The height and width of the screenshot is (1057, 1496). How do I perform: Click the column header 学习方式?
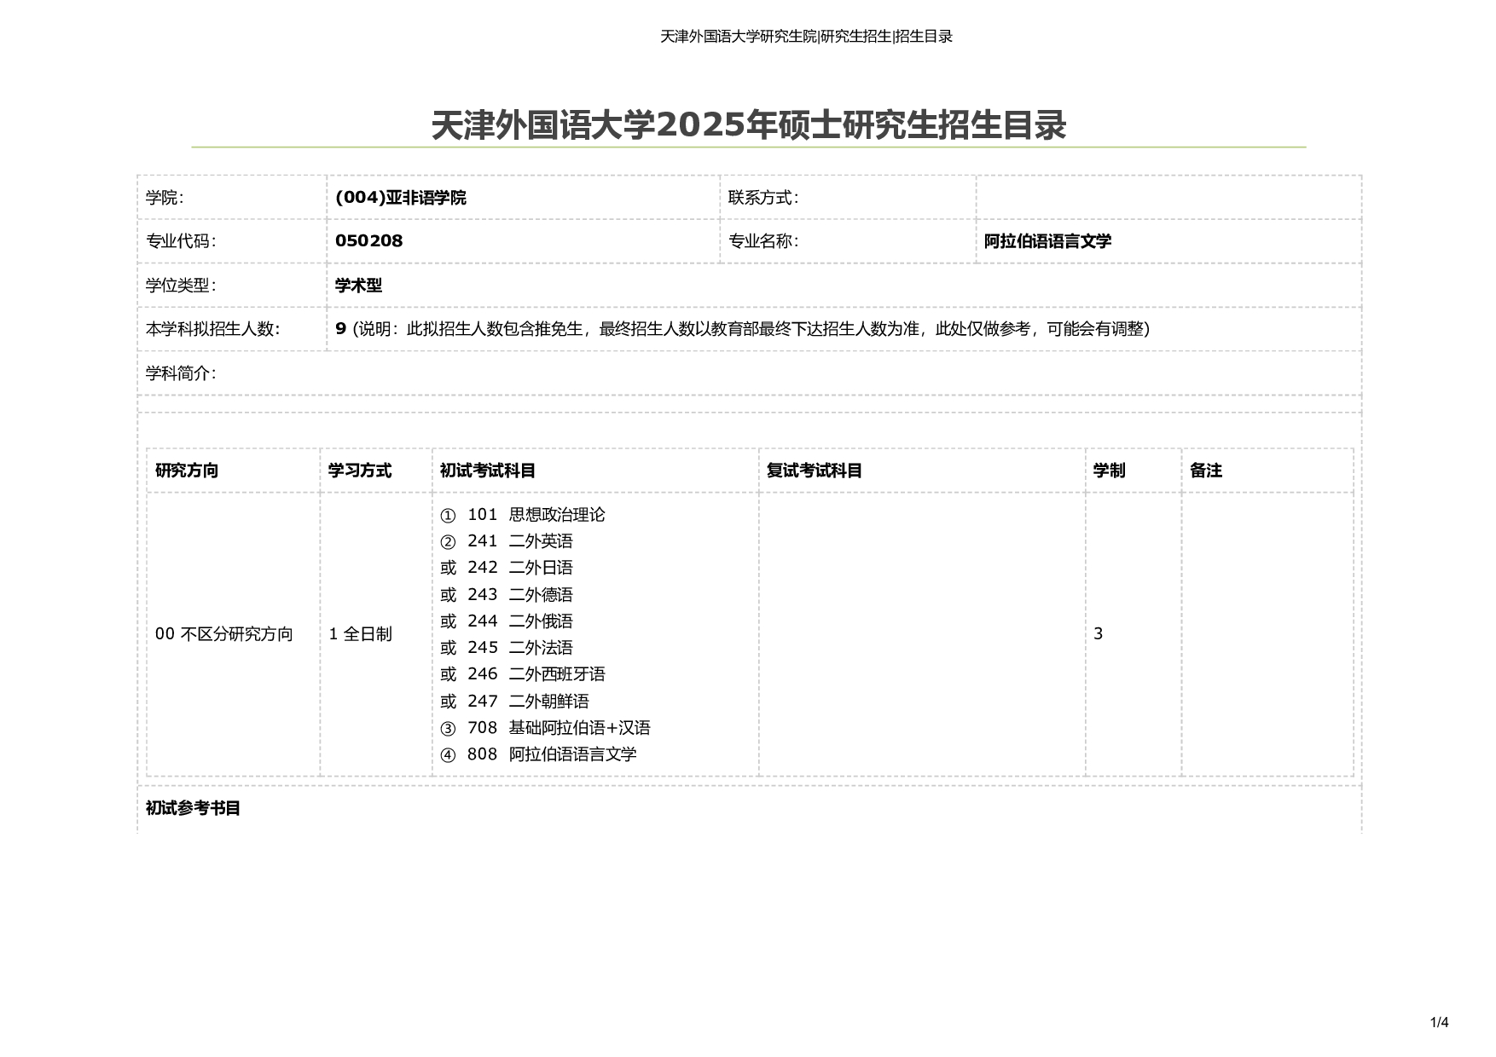tap(360, 471)
